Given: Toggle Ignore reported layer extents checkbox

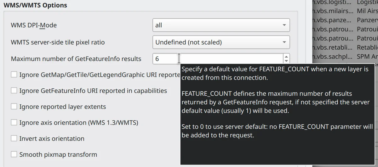Looking at the screenshot, I should point(14,107).
